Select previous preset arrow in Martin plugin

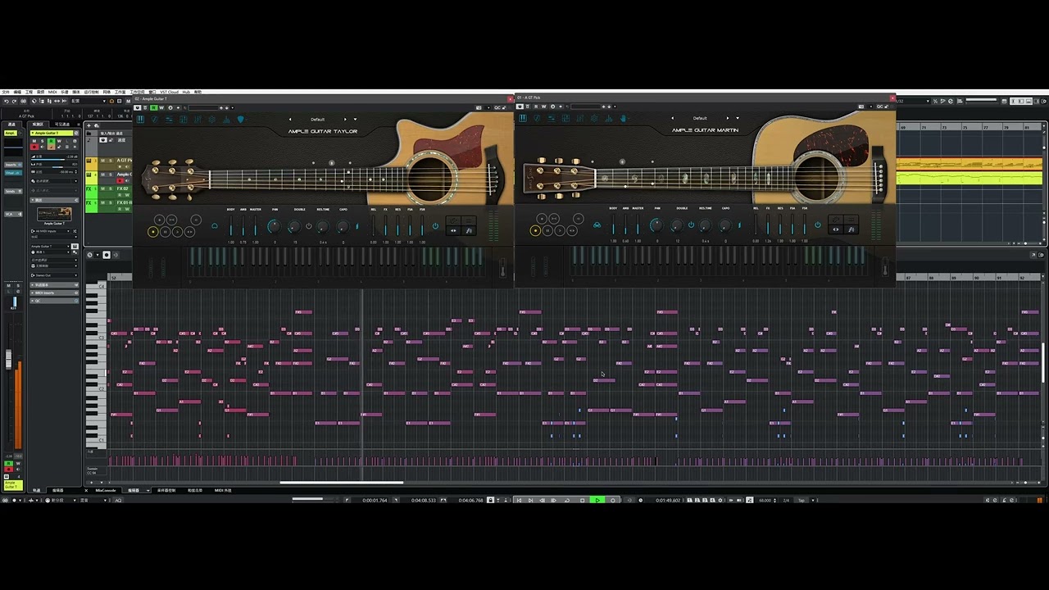672,118
